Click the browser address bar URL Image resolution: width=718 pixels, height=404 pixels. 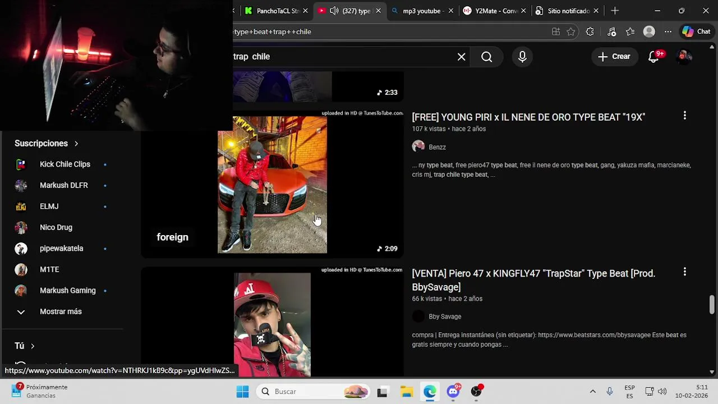point(387,32)
